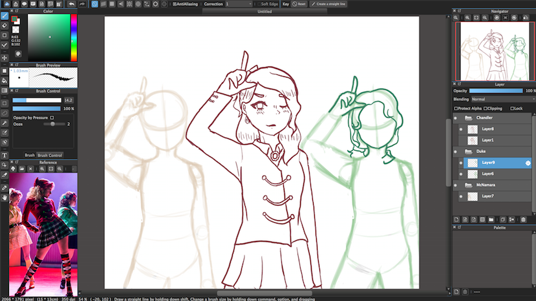Switch to the Brush tab
The width and height of the screenshot is (536, 301).
(x=30, y=155)
